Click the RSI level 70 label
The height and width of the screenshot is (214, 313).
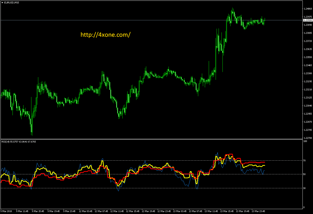(x=305, y=161)
